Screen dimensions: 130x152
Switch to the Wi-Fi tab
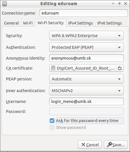coord(28,23)
